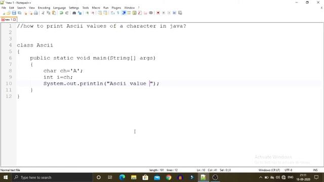Screen dimensions: 324x182
Task: Toggle Show All Characters paragraph icon
Action: 118,13
